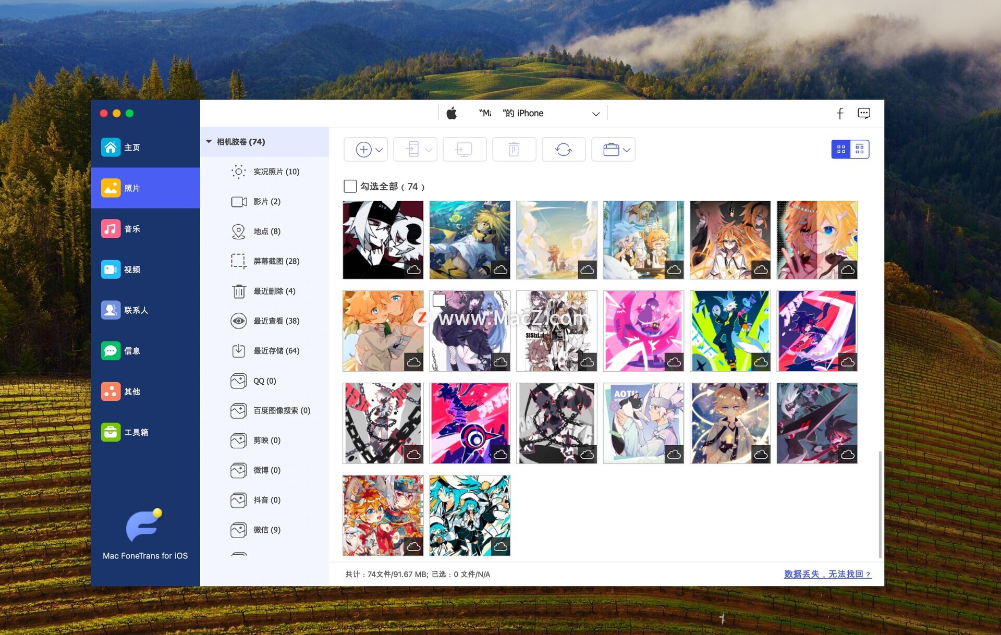Click the Mac FoneTrans for iOS logo
This screenshot has height=635, width=1001.
[x=144, y=526]
